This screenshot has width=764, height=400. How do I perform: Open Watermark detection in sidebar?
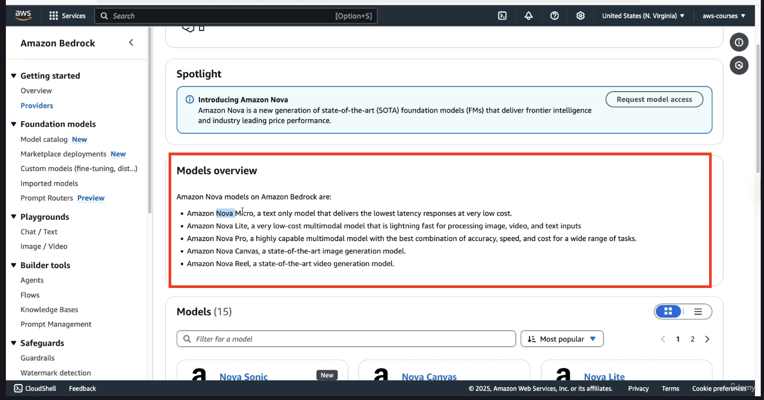click(55, 373)
